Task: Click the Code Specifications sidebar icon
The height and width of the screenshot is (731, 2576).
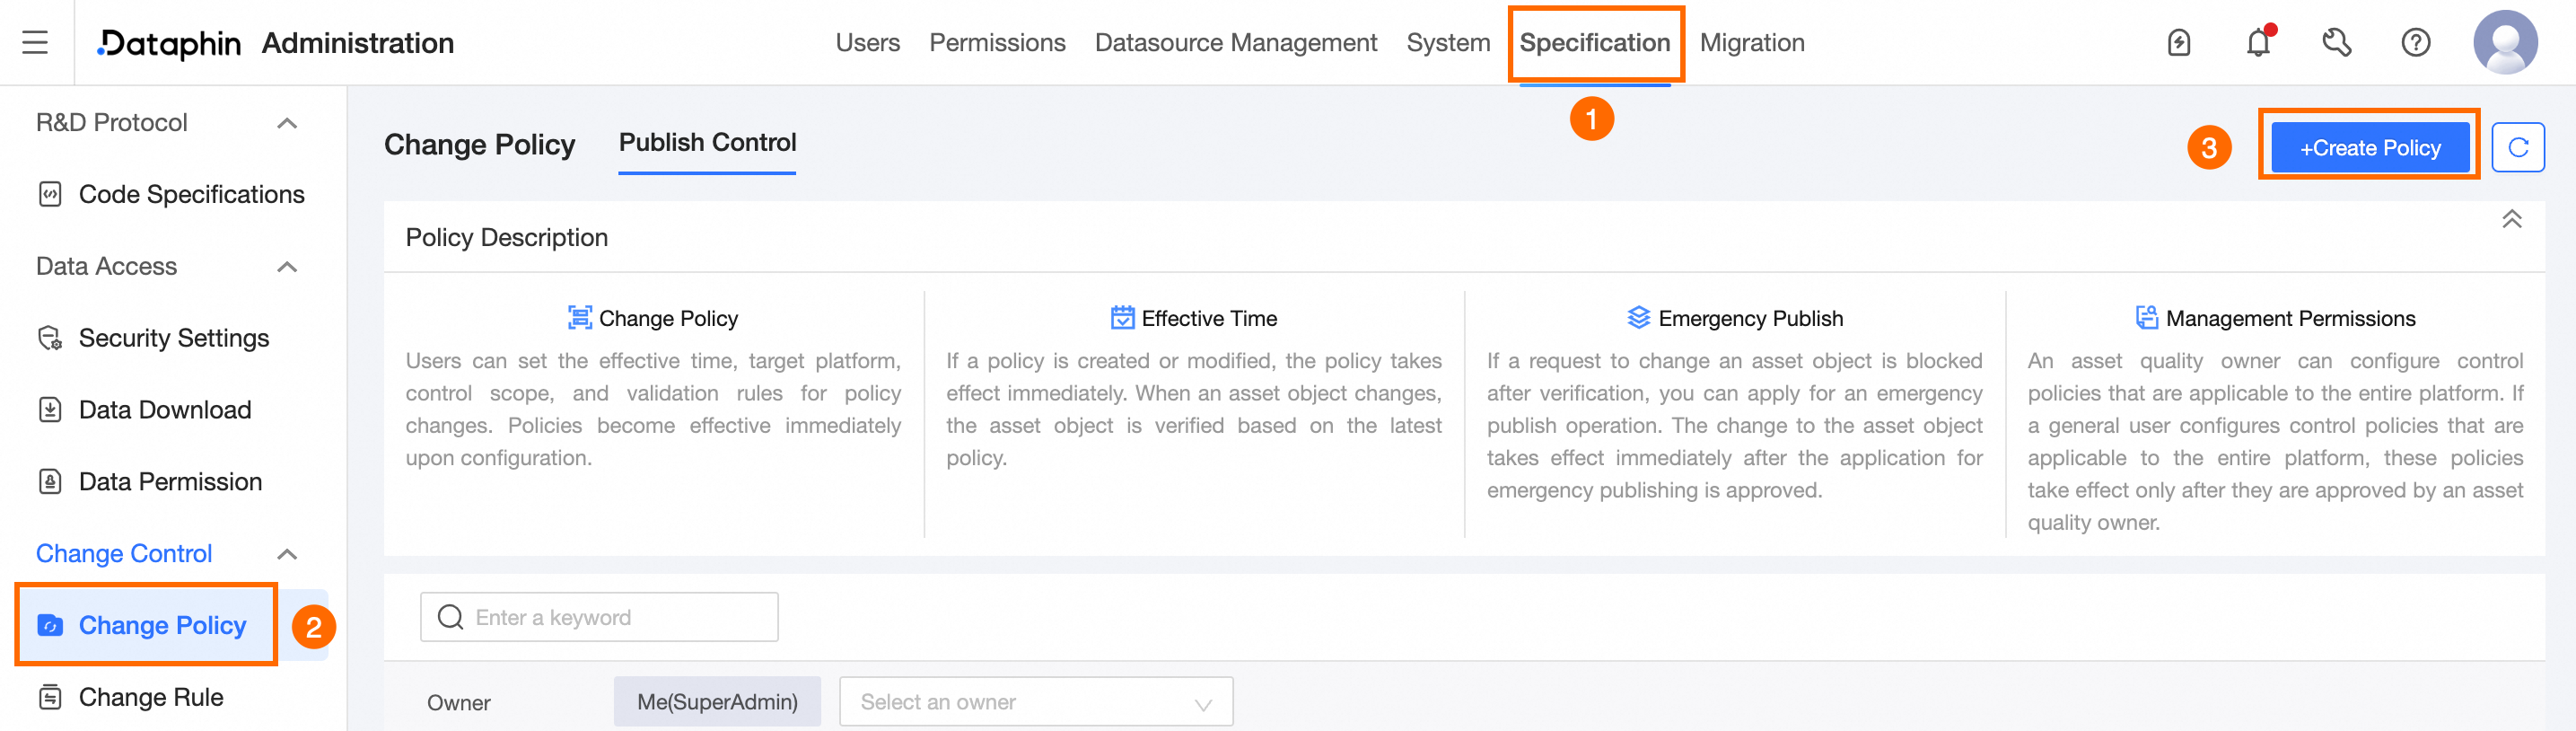Action: pos(50,194)
